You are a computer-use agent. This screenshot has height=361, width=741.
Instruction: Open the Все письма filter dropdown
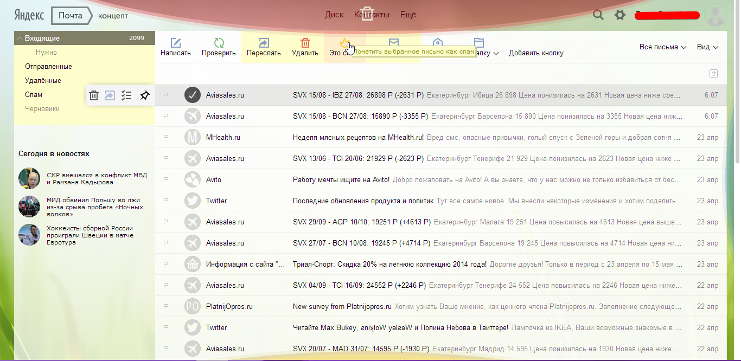(663, 47)
